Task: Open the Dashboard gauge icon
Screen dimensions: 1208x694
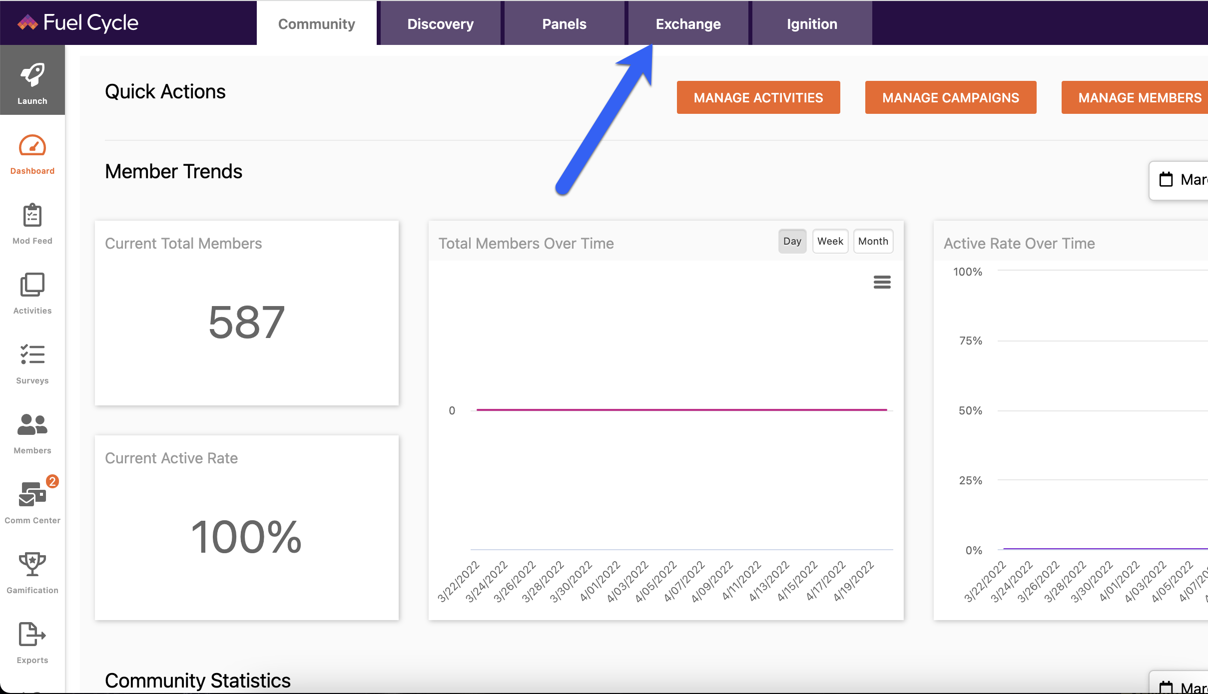Action: (x=32, y=146)
